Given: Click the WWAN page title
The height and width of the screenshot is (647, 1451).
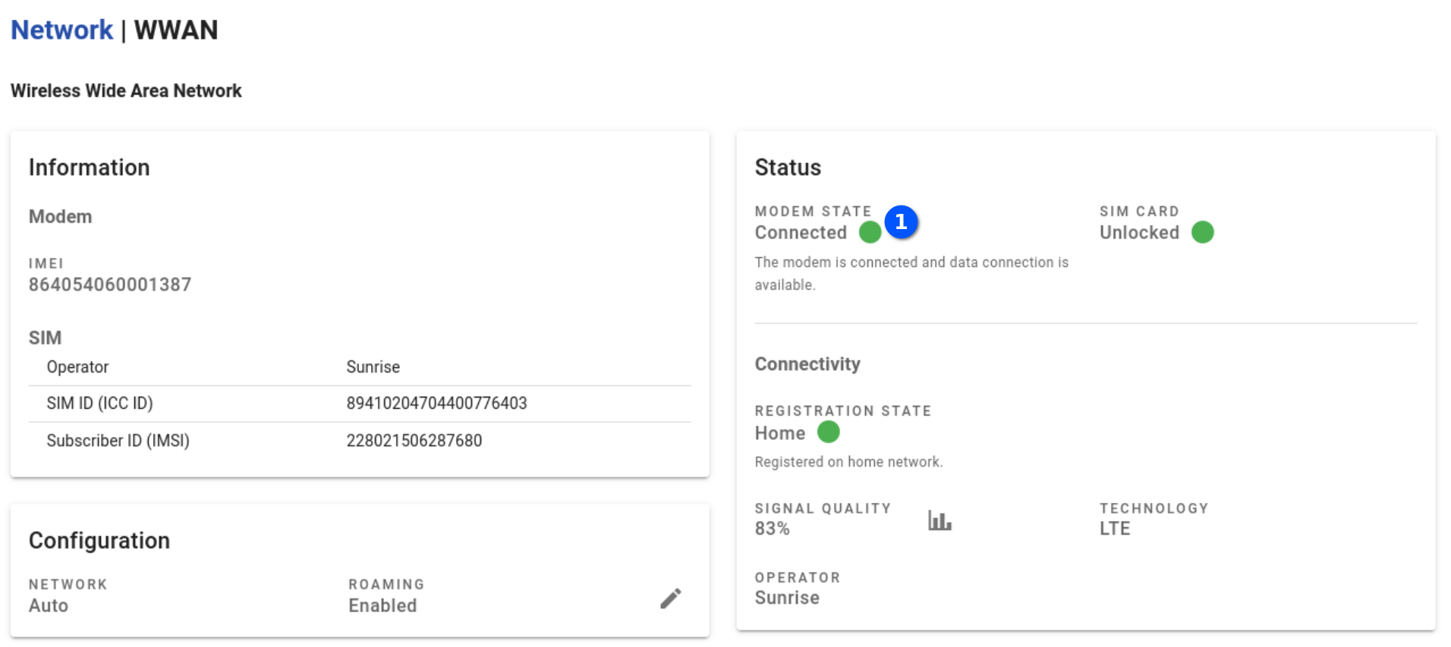Looking at the screenshot, I should (x=176, y=30).
